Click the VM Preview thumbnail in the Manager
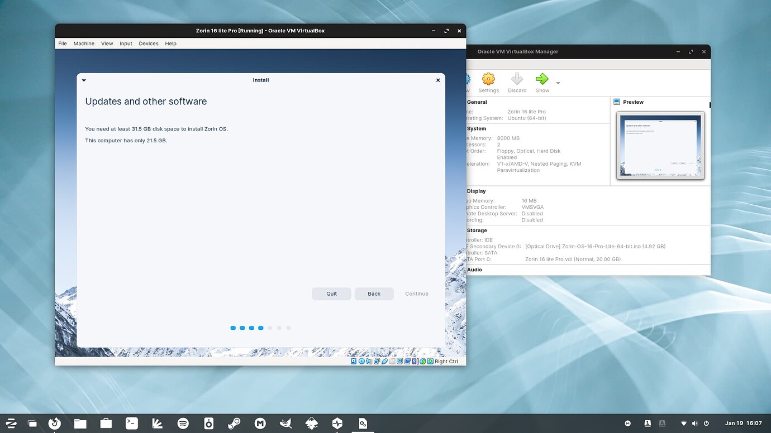This screenshot has width=771, height=433. [660, 145]
